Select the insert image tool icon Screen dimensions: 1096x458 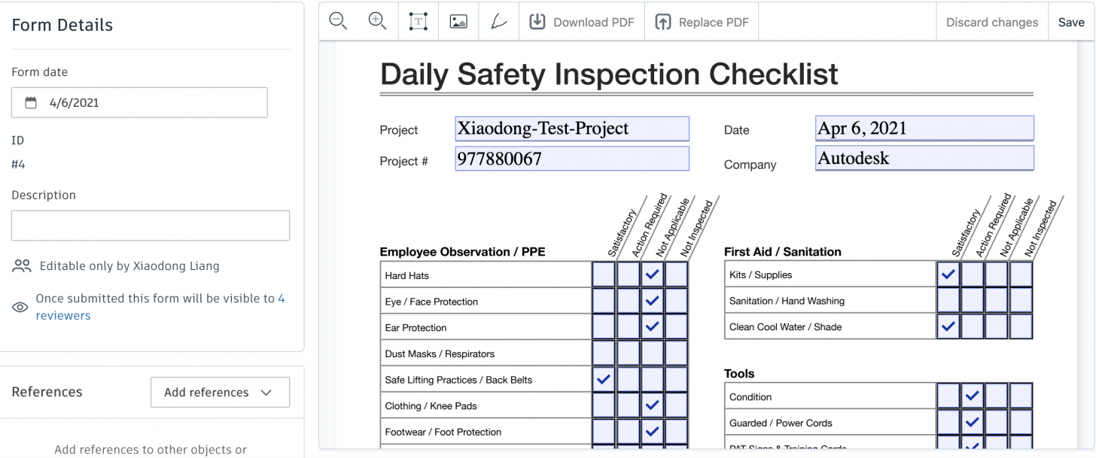tap(458, 22)
